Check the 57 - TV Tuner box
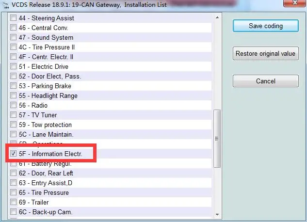Viewport: 307px width, 222px height. click(13, 115)
